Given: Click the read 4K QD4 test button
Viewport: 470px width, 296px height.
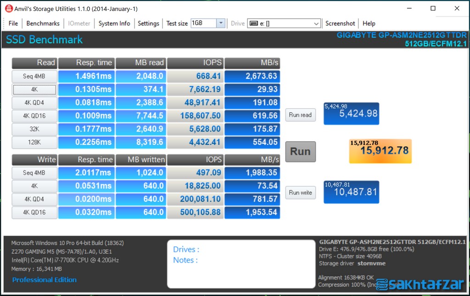Looking at the screenshot, I should [34, 103].
